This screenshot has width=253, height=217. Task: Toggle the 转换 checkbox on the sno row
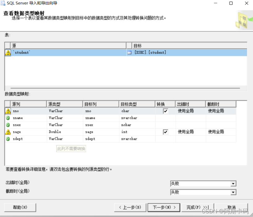[x=165, y=111]
